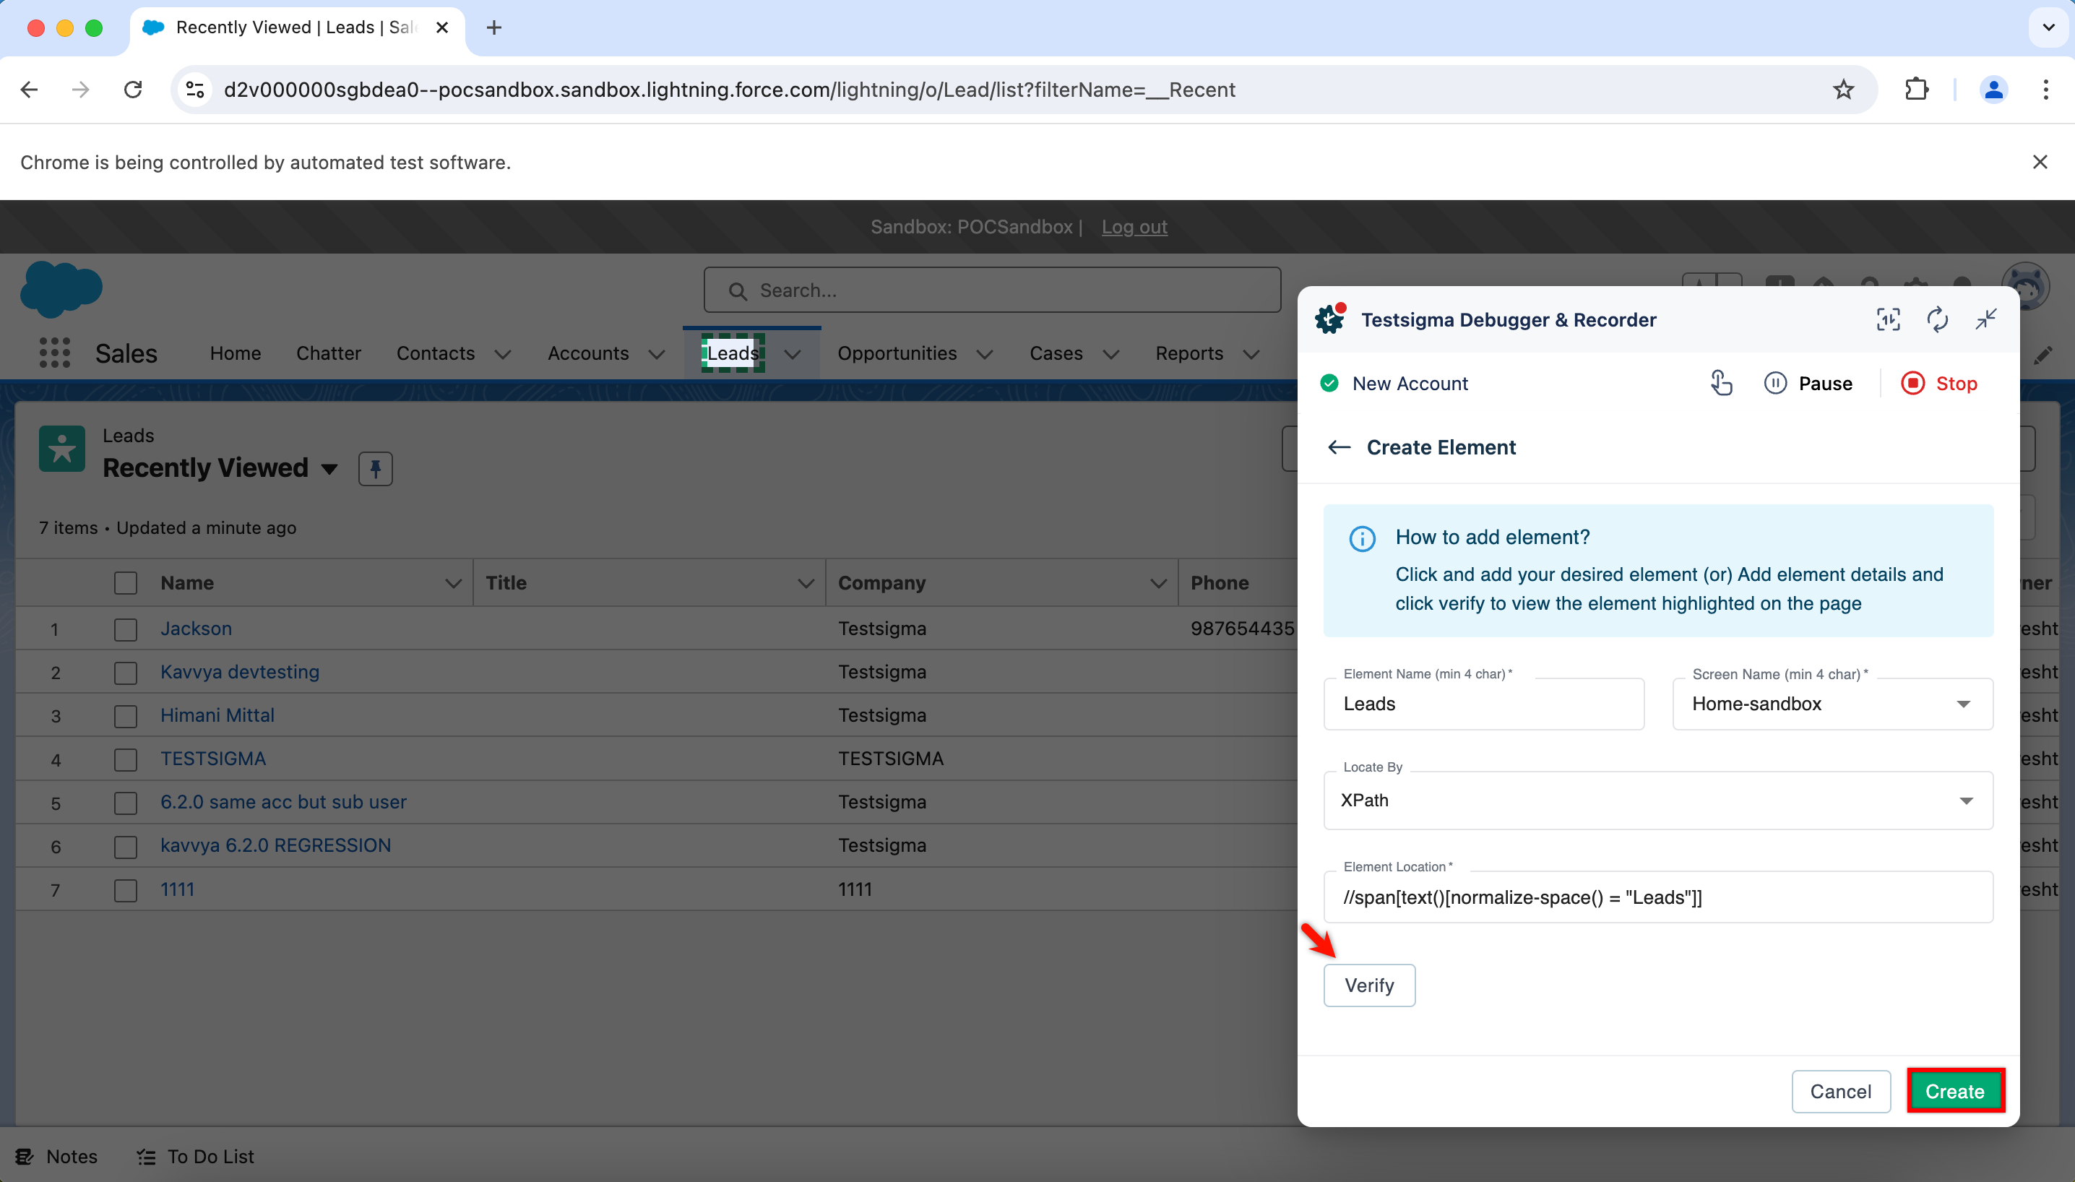The width and height of the screenshot is (2075, 1182).
Task: Click the Stop recording icon
Action: pos(1912,383)
